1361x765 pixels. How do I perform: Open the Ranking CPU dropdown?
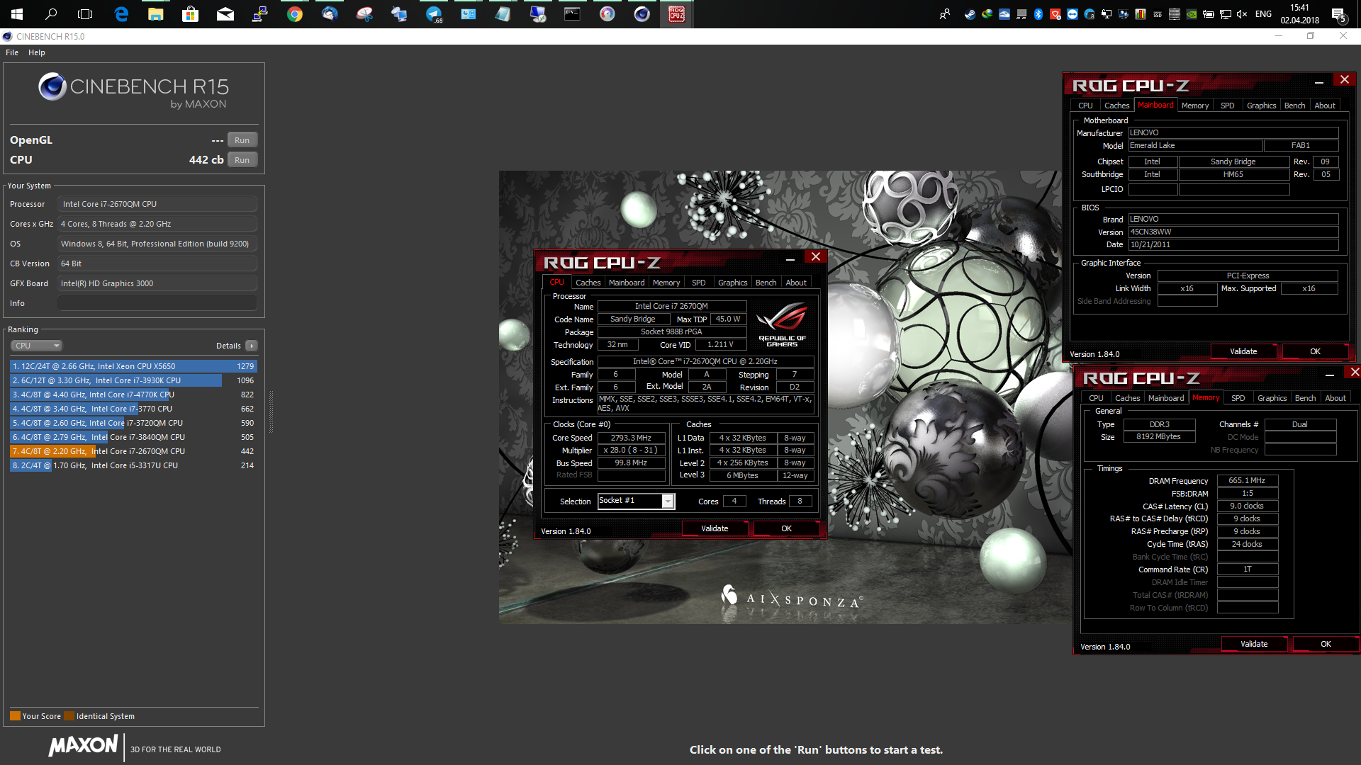pos(37,346)
